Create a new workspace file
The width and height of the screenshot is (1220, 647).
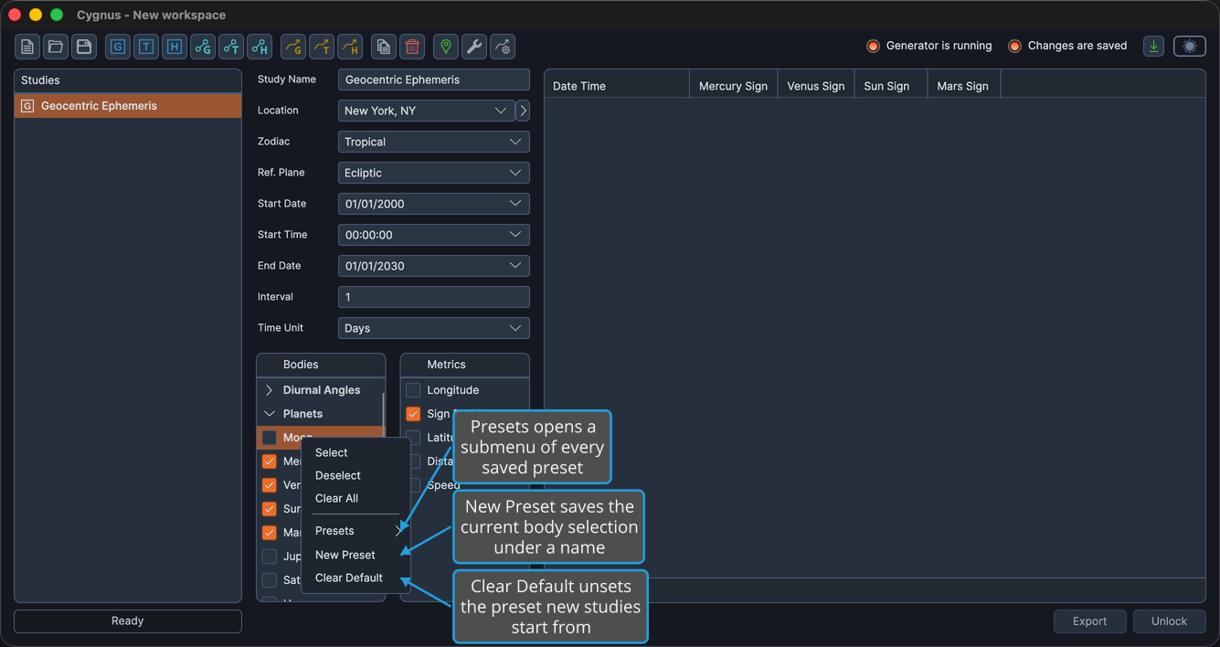[27, 47]
